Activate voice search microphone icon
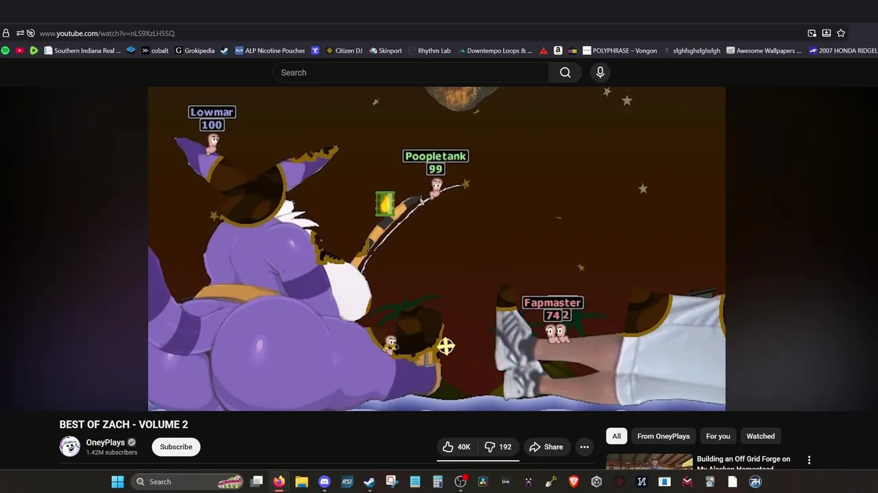 tap(600, 73)
